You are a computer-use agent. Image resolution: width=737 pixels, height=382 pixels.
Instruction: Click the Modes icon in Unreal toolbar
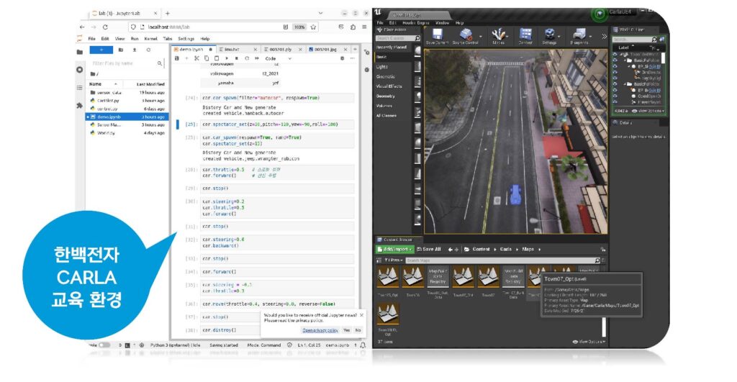click(498, 36)
